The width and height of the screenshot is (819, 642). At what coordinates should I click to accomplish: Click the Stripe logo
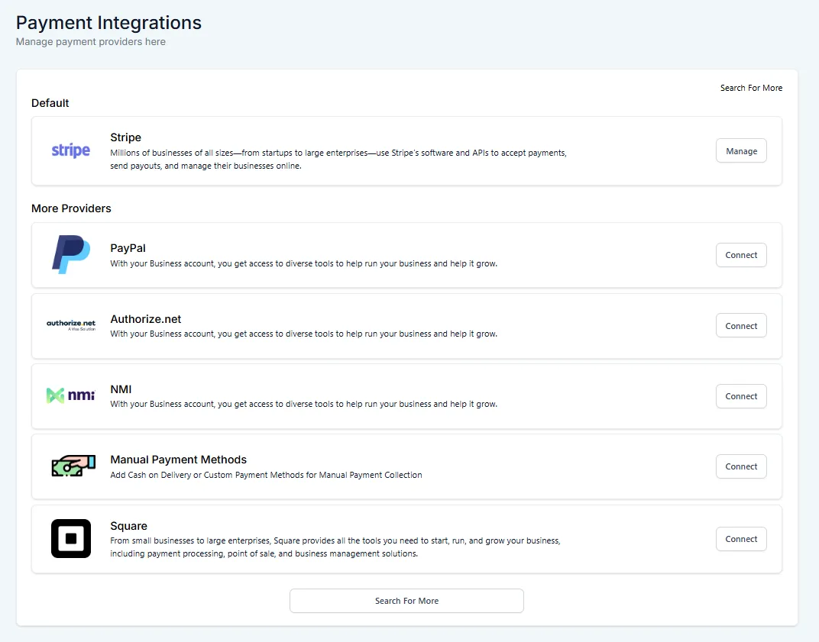pyautogui.click(x=70, y=150)
